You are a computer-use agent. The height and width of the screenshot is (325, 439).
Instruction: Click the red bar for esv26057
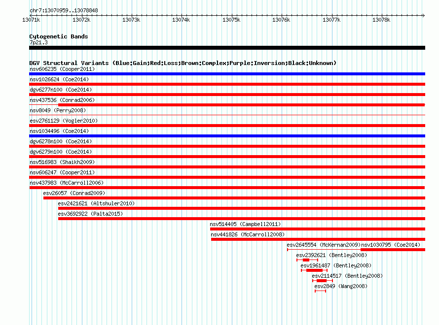[234, 198]
